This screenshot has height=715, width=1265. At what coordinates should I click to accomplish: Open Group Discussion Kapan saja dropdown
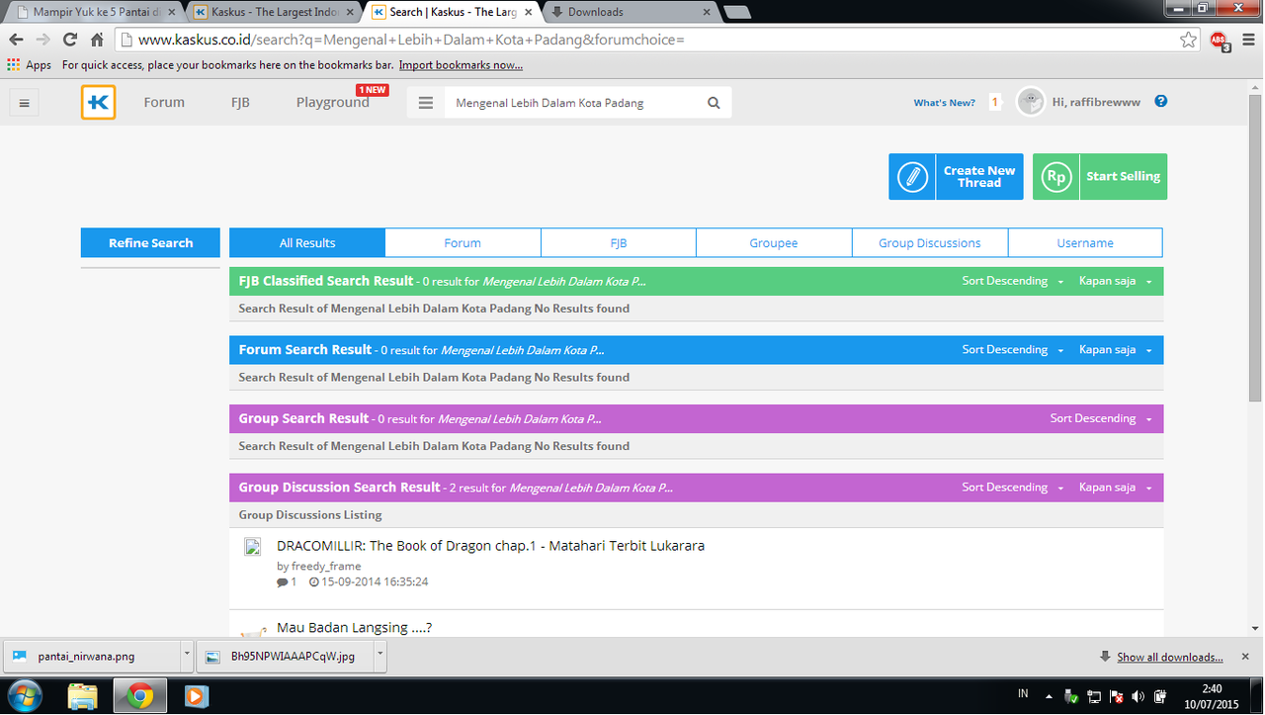(1116, 488)
